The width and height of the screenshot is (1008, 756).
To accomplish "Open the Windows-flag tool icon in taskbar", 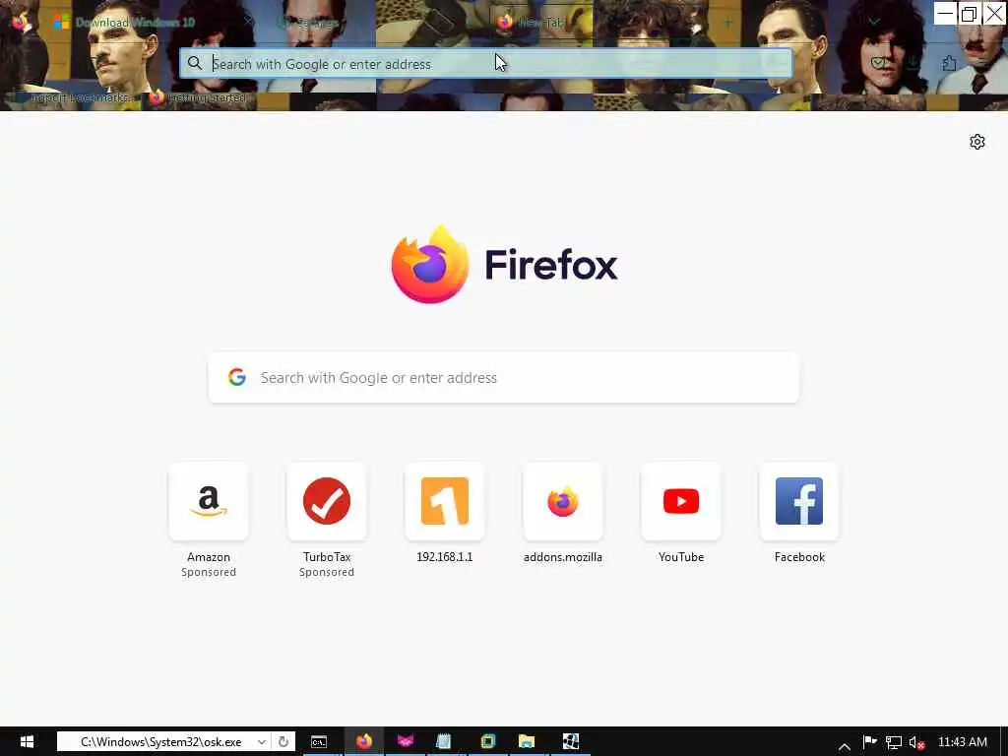I will click(x=571, y=742).
